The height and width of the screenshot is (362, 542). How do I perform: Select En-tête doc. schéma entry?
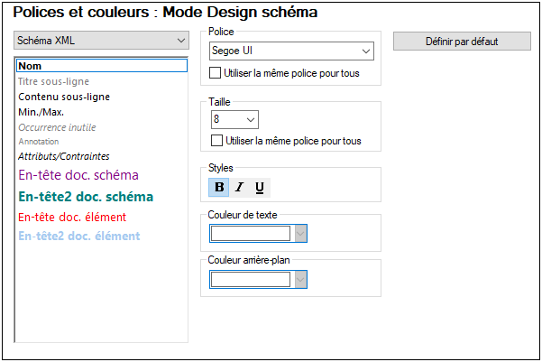coord(78,175)
